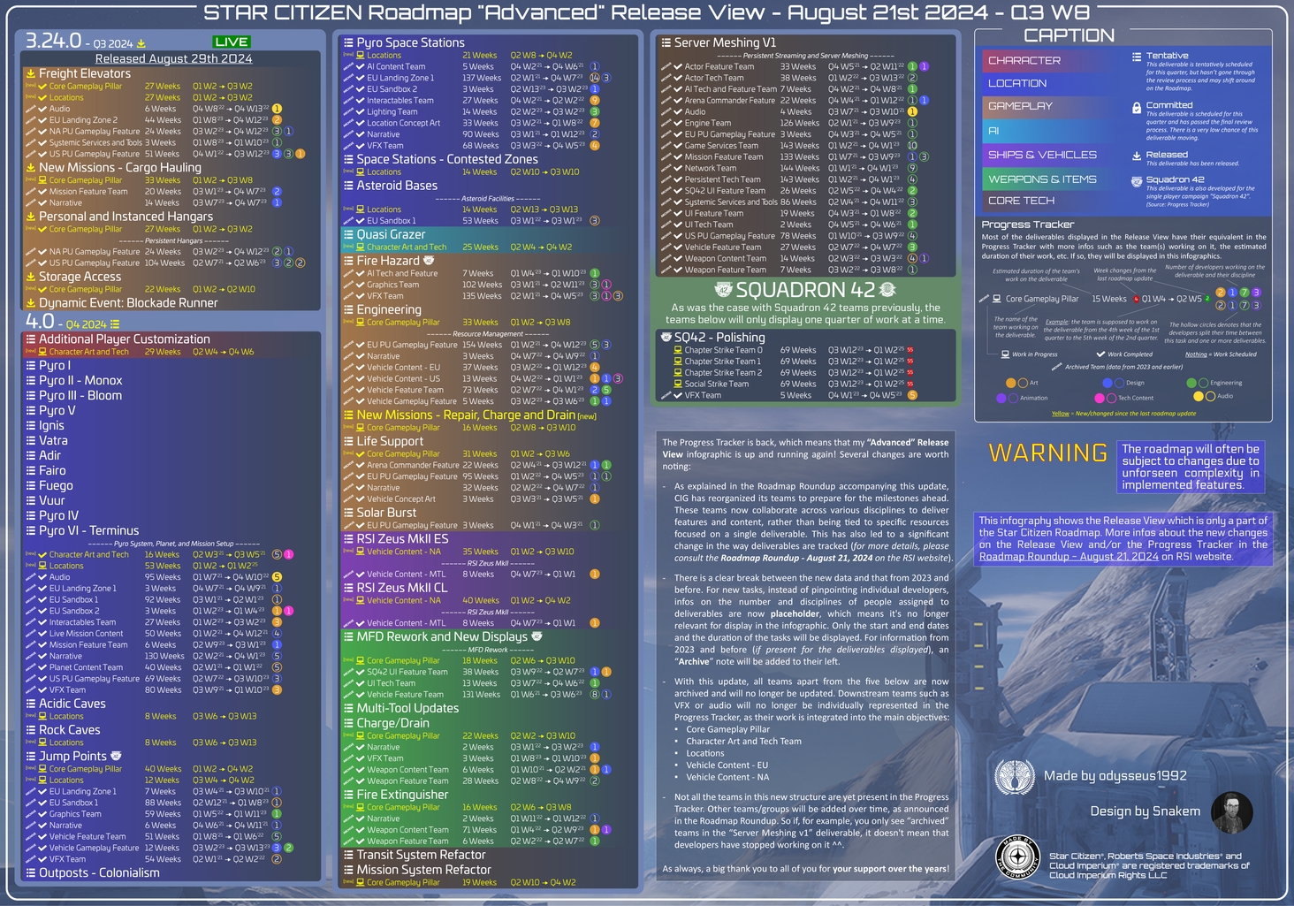Click the Work in Progress monitor icon
Screen dimensions: 1294x906
click(x=1005, y=354)
